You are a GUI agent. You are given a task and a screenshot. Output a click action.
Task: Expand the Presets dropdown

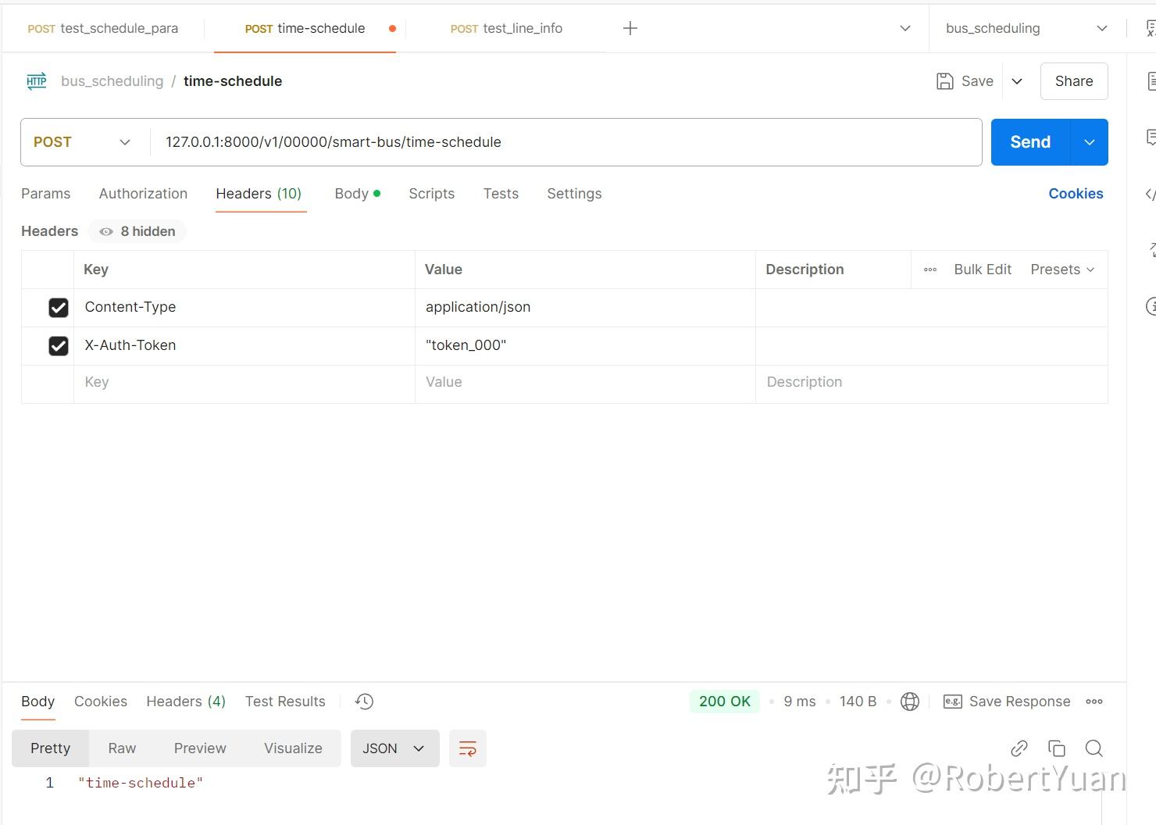1062,270
